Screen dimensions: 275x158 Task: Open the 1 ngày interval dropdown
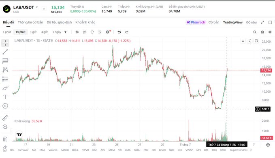(x=66, y=32)
